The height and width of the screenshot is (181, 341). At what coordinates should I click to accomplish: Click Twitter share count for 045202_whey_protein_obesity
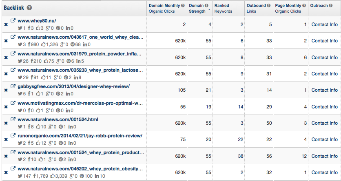point(24,176)
